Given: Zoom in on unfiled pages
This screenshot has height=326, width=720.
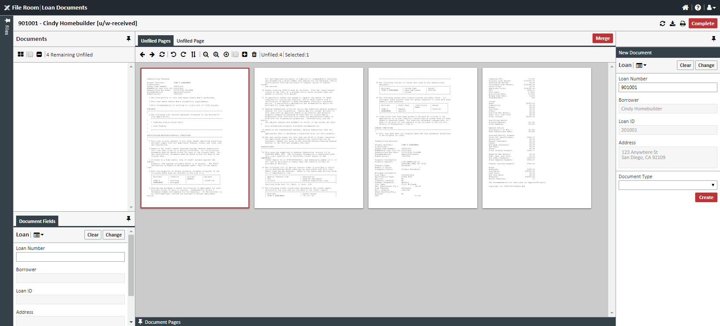Looking at the screenshot, I should [x=216, y=54].
